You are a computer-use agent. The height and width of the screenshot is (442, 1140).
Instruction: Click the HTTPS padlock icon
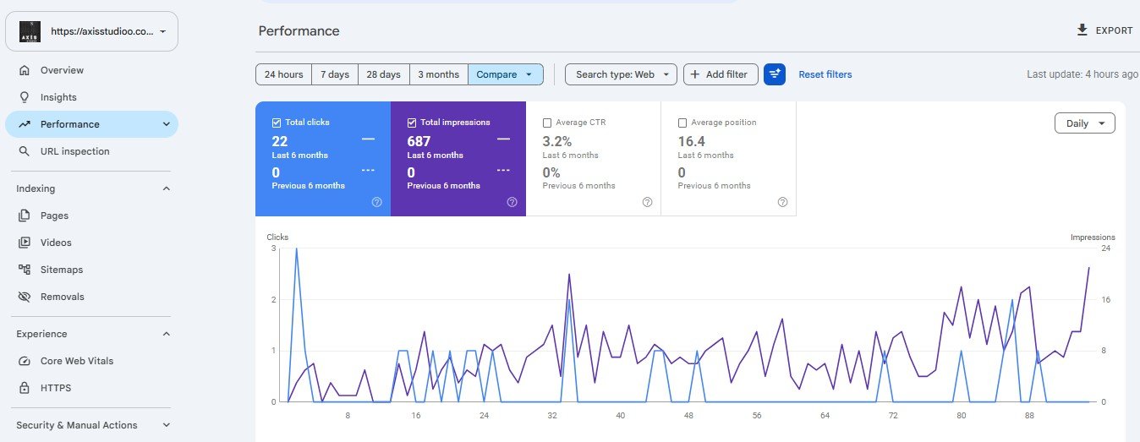click(25, 388)
